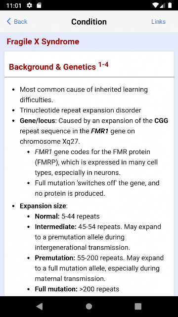Tap the status bar clock 11:01

pyautogui.click(x=14, y=5)
